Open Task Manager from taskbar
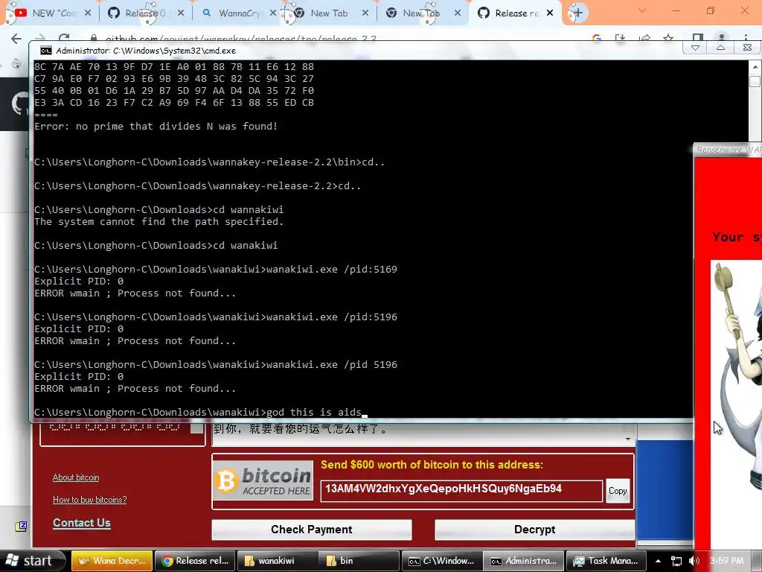 (606, 561)
